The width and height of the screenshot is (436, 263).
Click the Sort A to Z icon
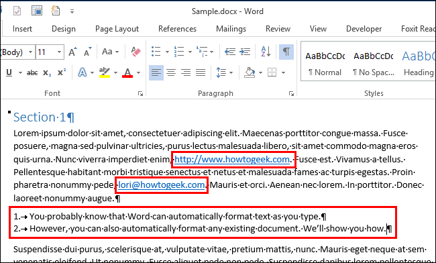(266, 52)
